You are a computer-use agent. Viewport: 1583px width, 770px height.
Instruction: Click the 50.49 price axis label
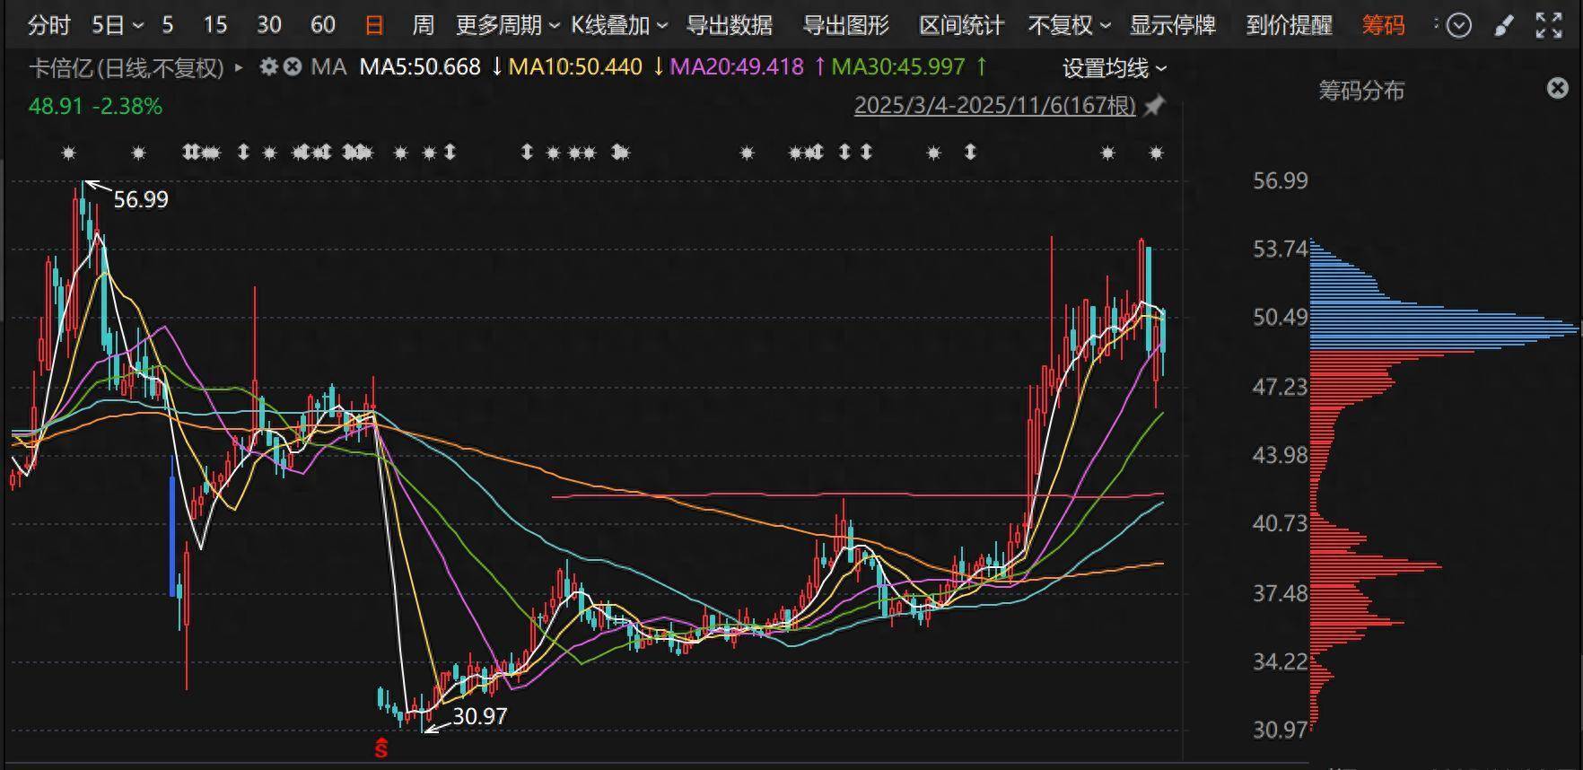1280,317
